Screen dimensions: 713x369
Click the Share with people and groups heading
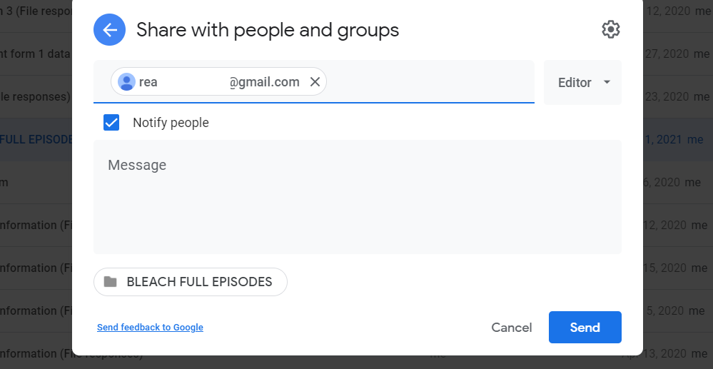[268, 30]
